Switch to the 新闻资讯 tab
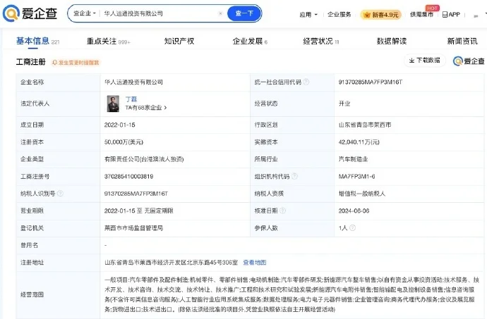This screenshot has width=487, height=319. (x=462, y=42)
